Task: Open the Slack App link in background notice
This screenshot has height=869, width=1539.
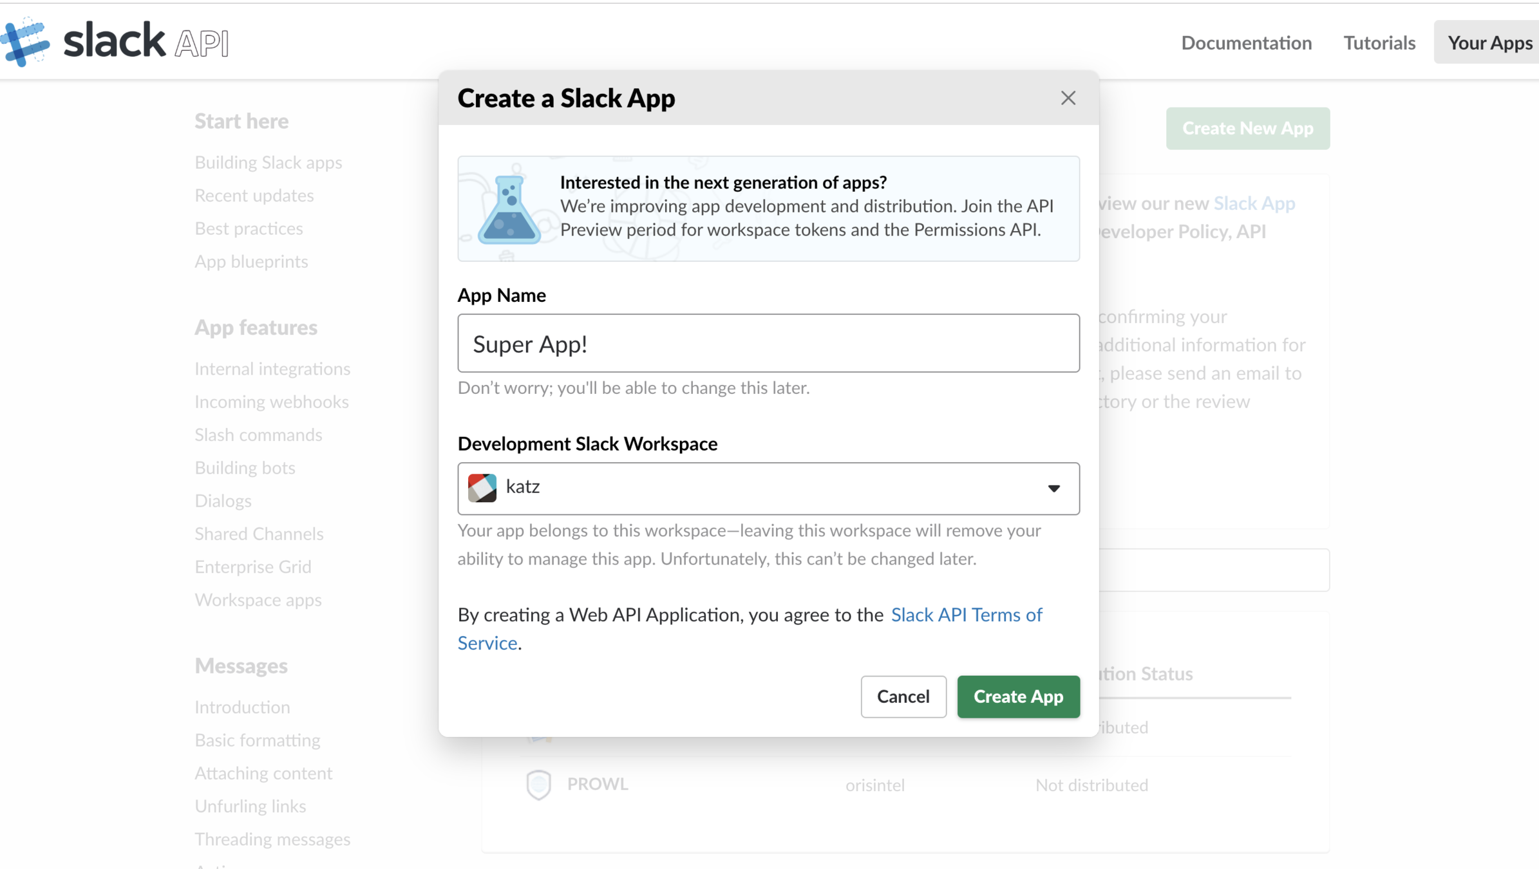Action: (1254, 203)
